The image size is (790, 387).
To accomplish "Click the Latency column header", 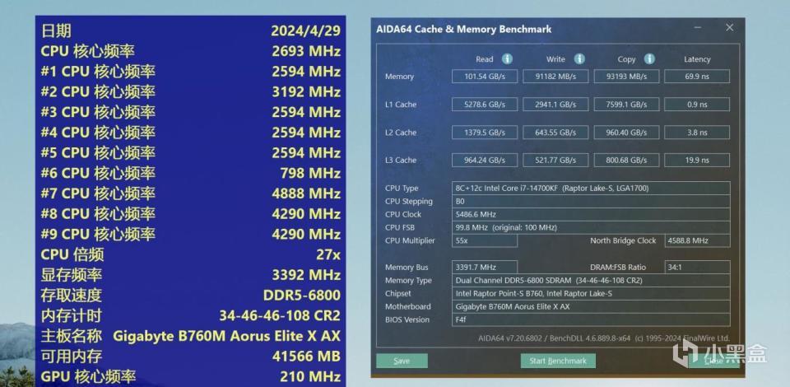I will pyautogui.click(x=697, y=59).
